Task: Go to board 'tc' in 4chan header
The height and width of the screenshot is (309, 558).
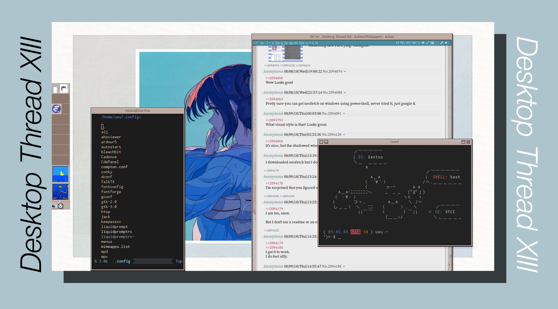Action: [x=317, y=43]
